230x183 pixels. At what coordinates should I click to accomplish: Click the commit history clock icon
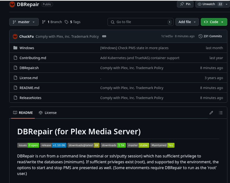coord(200,36)
